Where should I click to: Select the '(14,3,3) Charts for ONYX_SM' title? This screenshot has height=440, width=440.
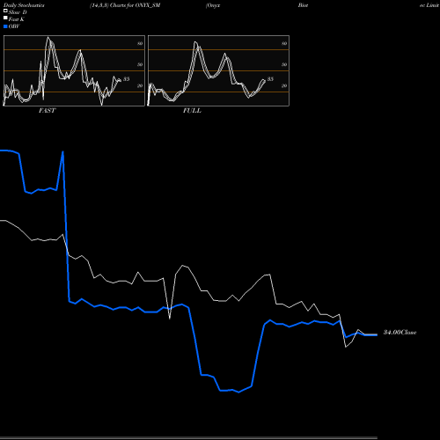click(125, 5)
